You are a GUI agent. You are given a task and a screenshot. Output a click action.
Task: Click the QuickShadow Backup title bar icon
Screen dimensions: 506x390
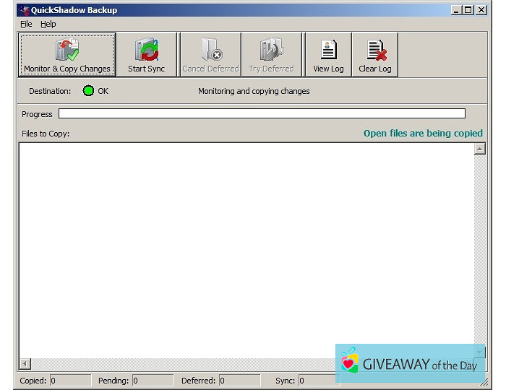24,10
